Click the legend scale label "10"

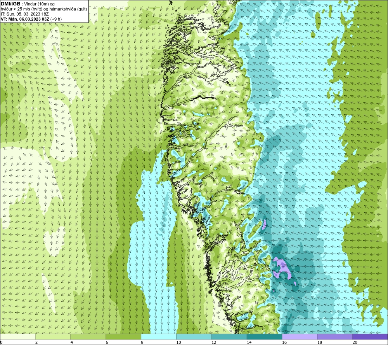tap(178, 343)
